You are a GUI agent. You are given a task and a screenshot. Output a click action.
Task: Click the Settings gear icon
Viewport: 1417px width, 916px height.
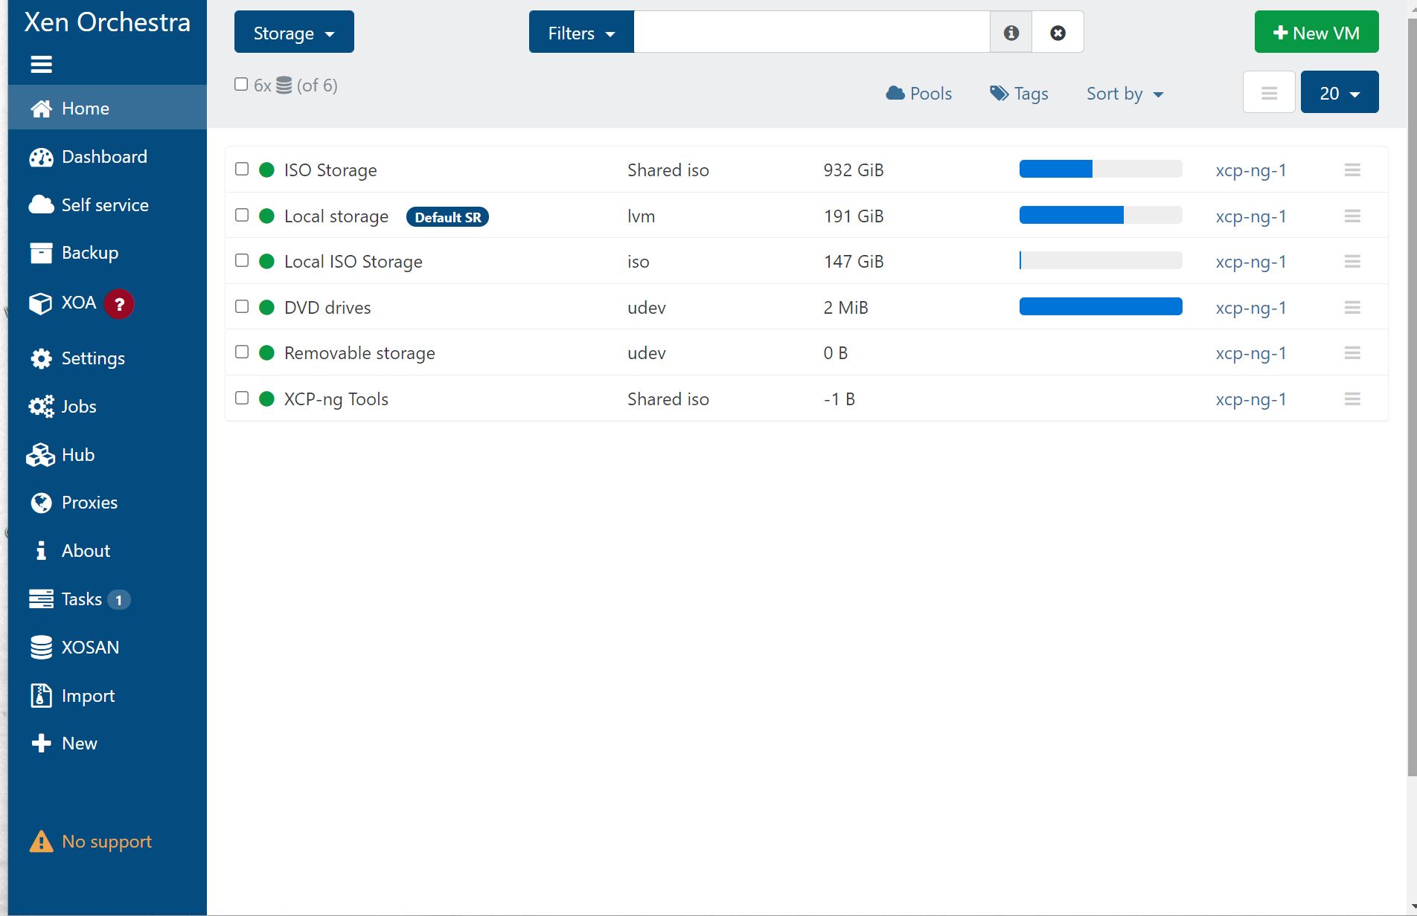click(x=42, y=358)
